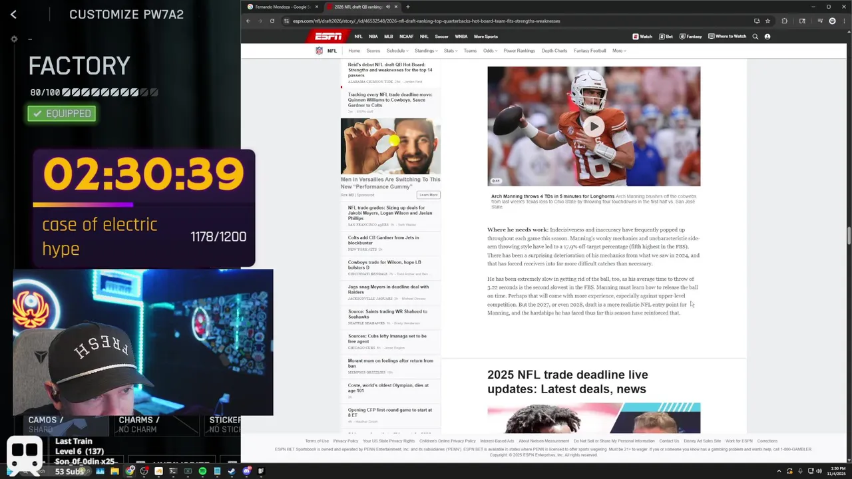This screenshot has height=479, width=852.
Task: Open Saints trading WR Shaheed headline
Action: (x=387, y=314)
